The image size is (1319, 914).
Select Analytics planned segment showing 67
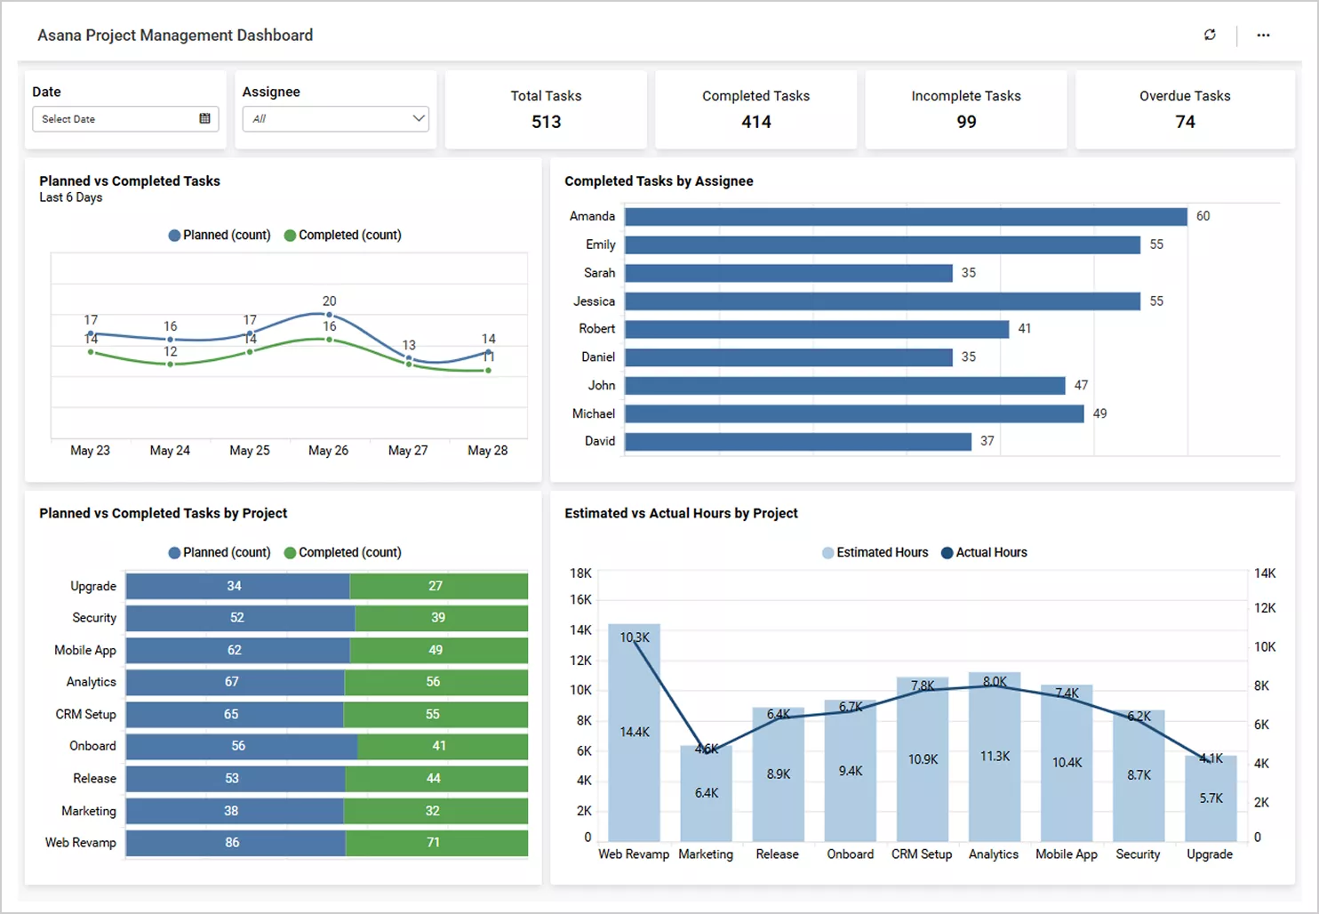(235, 682)
